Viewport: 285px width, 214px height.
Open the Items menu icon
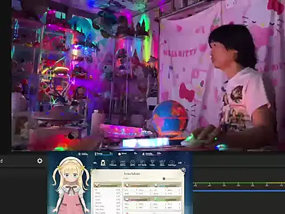[x=123, y=163]
